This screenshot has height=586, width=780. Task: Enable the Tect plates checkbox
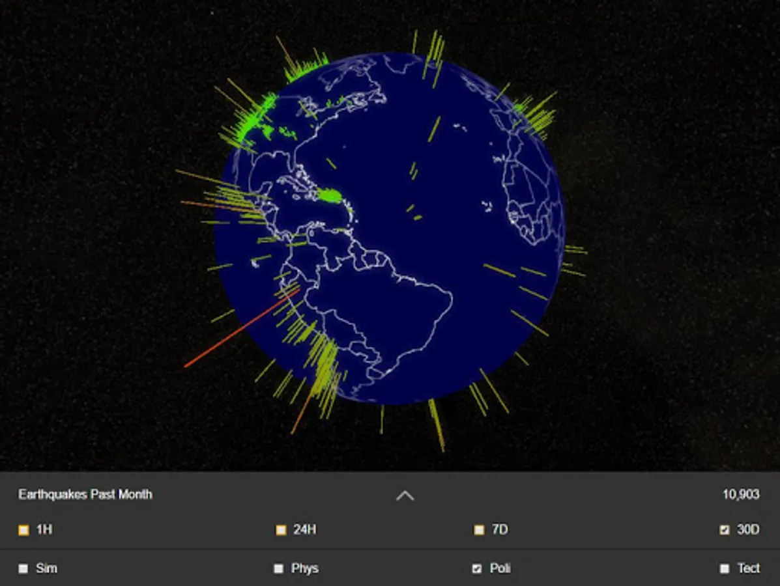pos(725,568)
